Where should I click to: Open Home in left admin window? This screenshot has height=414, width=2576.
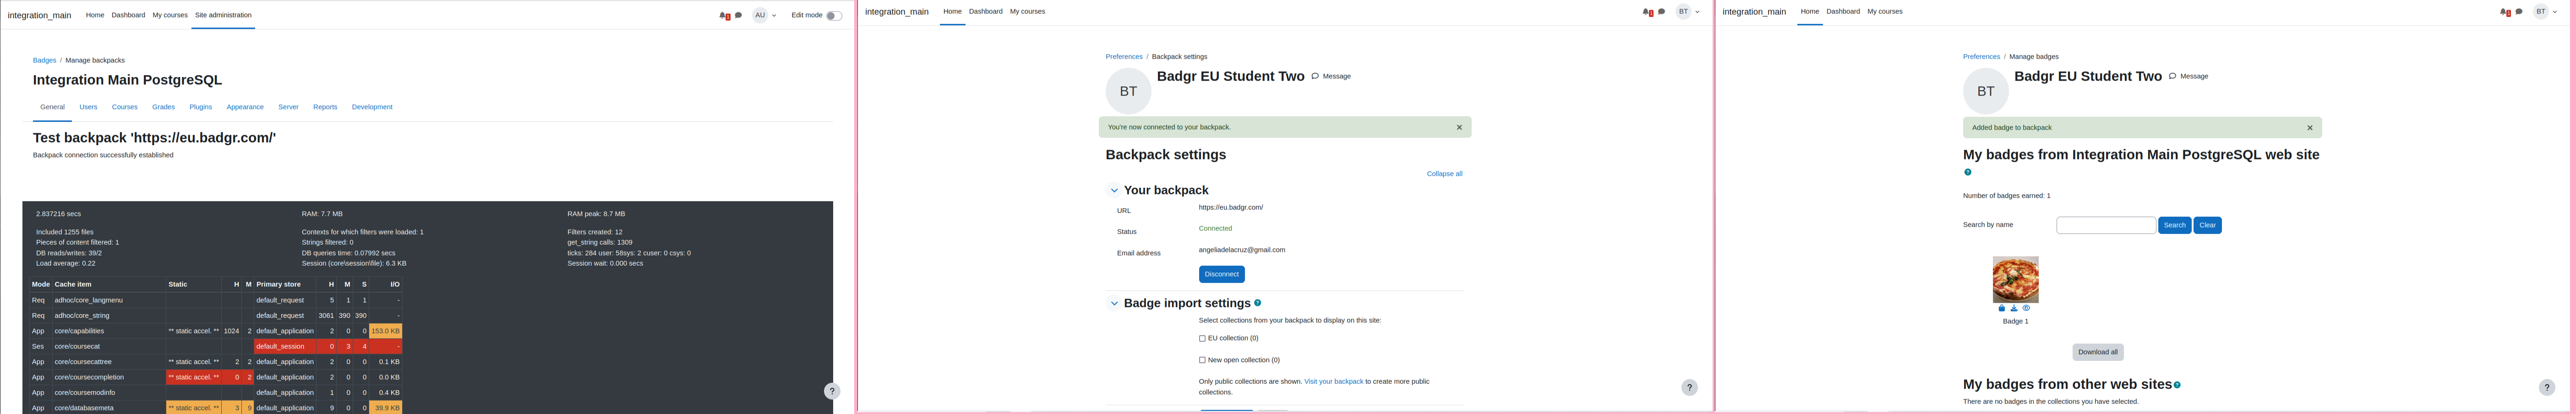coord(95,15)
